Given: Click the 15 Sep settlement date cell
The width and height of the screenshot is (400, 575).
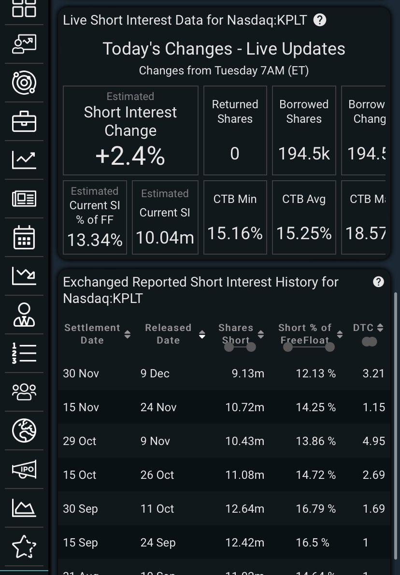Looking at the screenshot, I should coord(80,542).
